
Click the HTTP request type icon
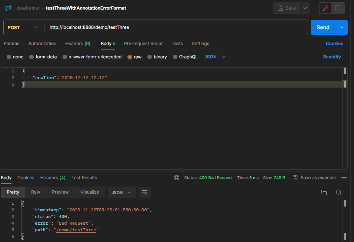[x=8, y=8]
